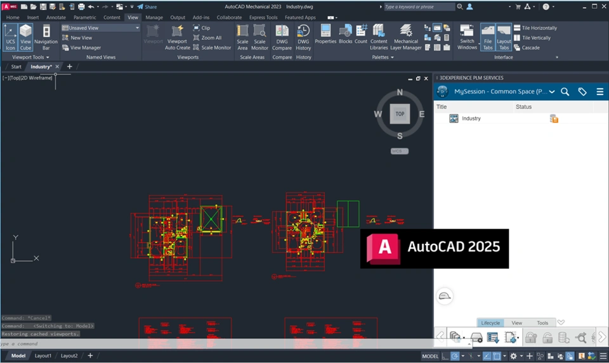Image resolution: width=609 pixels, height=363 pixels.
Task: Open Mechanical Layer Manager
Action: pyautogui.click(x=406, y=37)
